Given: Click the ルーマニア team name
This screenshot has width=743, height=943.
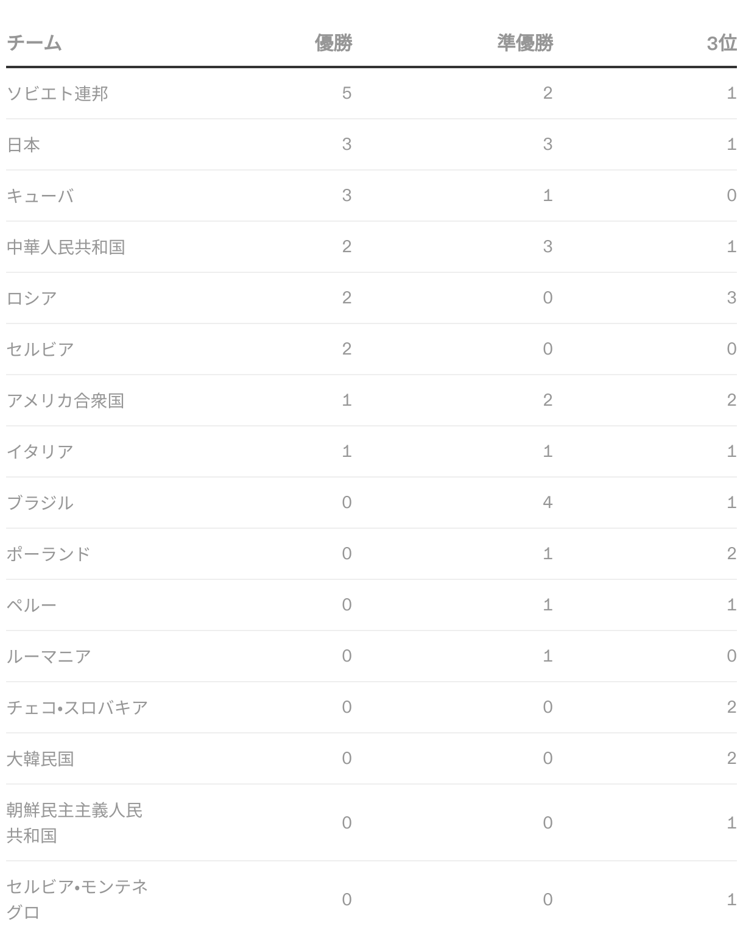Looking at the screenshot, I should [49, 656].
